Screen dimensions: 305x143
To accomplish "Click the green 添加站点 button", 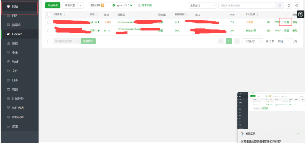I will pos(53,5).
